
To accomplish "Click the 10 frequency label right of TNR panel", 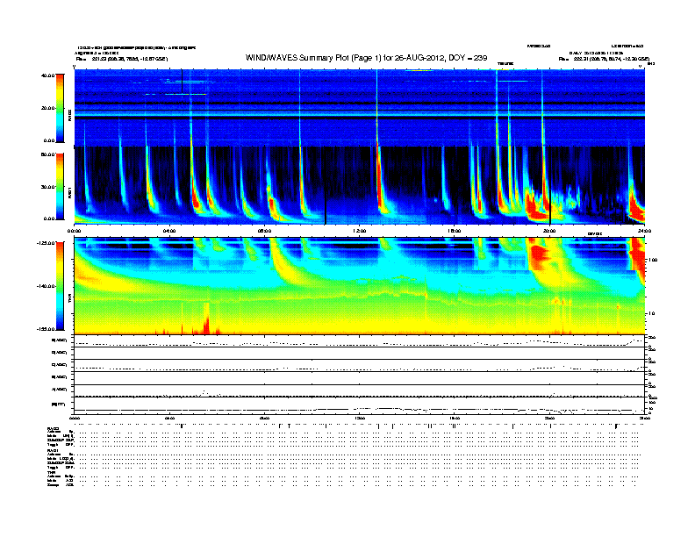I will click(x=650, y=313).
